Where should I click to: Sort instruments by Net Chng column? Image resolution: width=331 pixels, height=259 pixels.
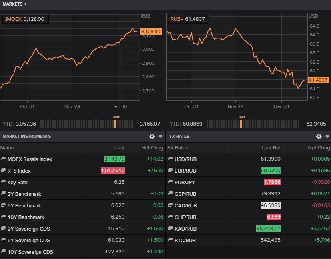(152, 148)
